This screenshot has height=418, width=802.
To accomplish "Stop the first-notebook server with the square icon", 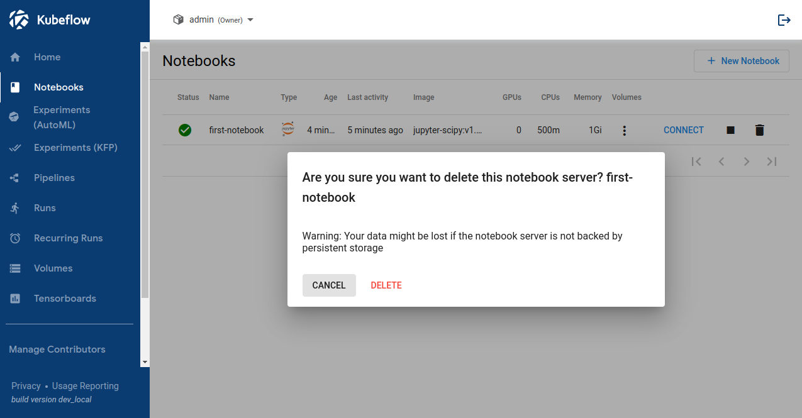I will (x=730, y=130).
